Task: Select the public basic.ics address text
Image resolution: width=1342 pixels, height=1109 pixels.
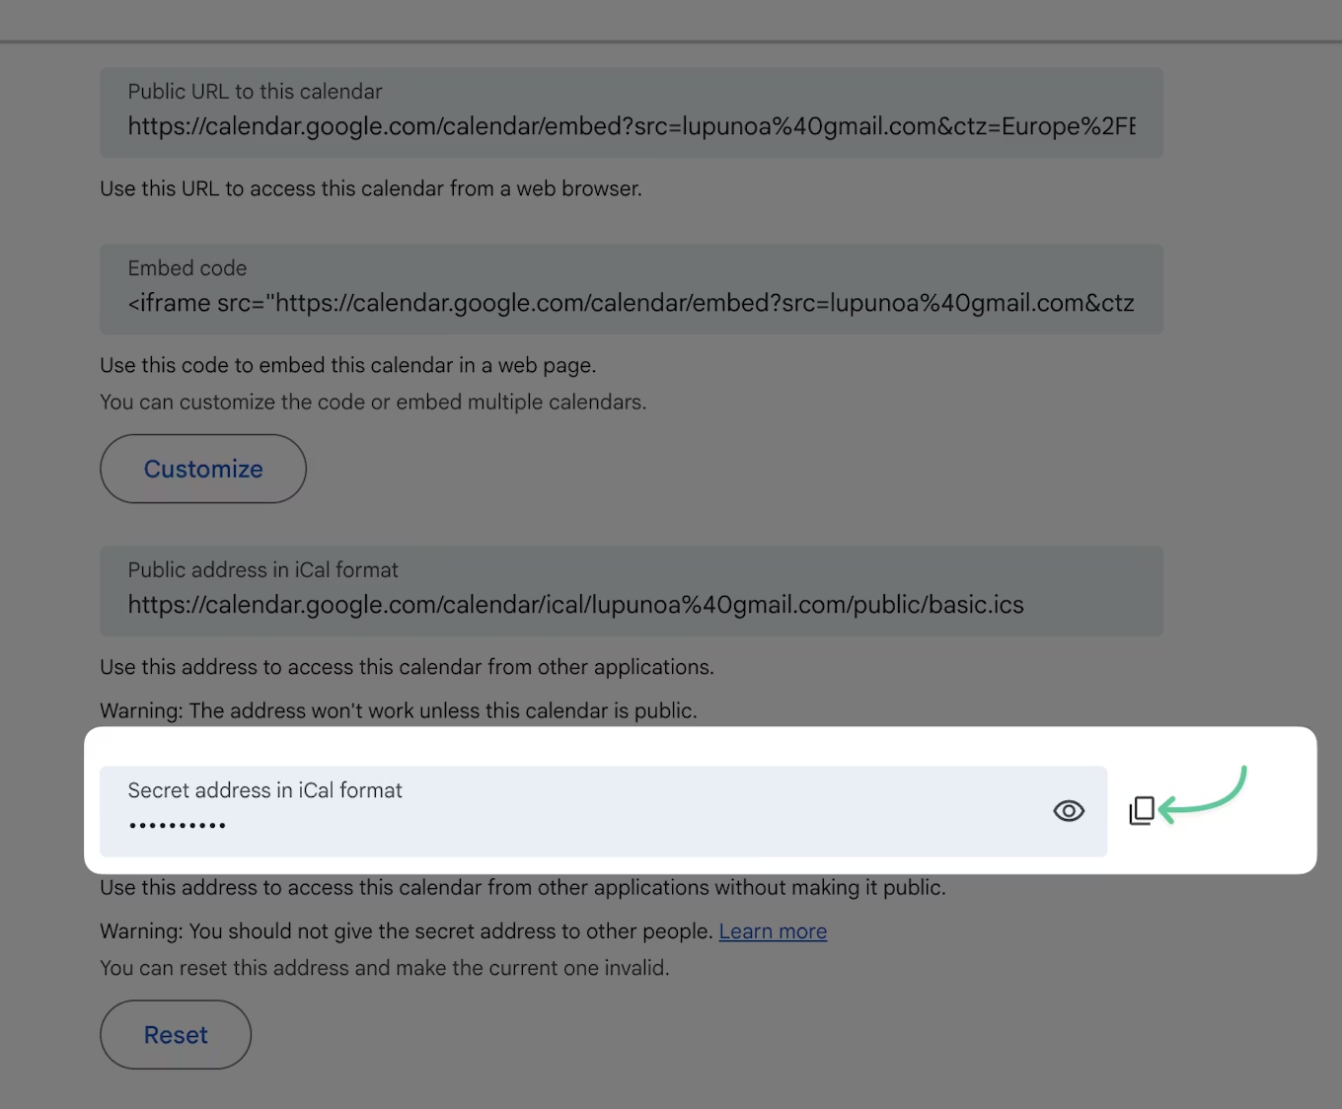Action: pos(575,605)
